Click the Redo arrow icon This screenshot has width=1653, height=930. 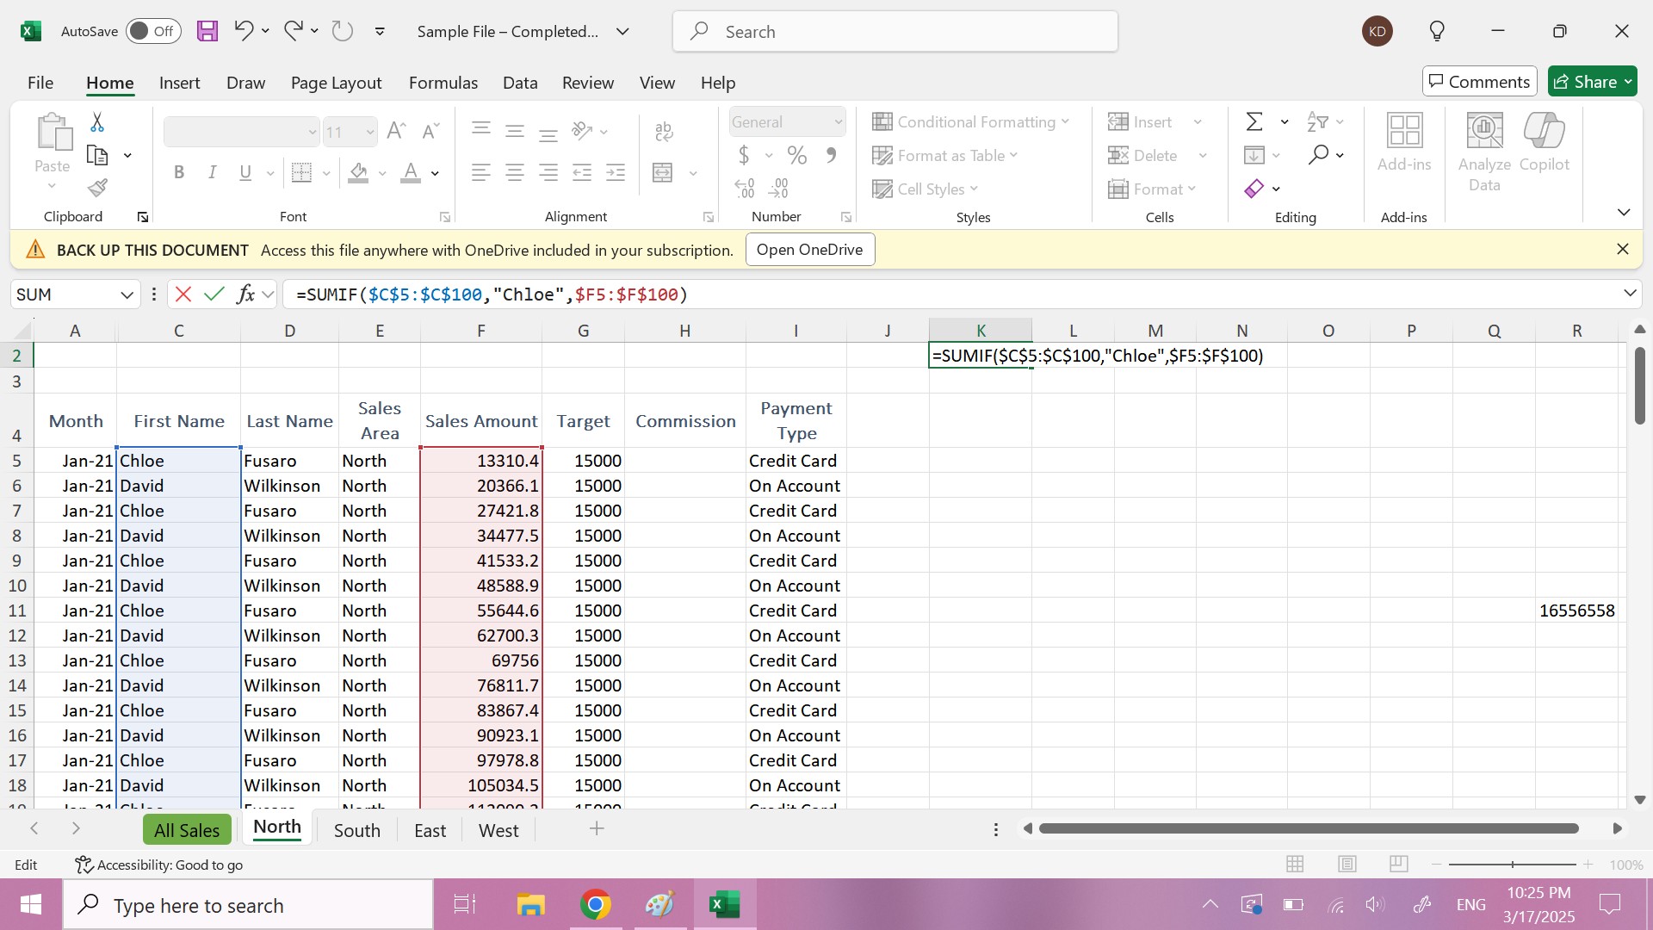tap(293, 31)
